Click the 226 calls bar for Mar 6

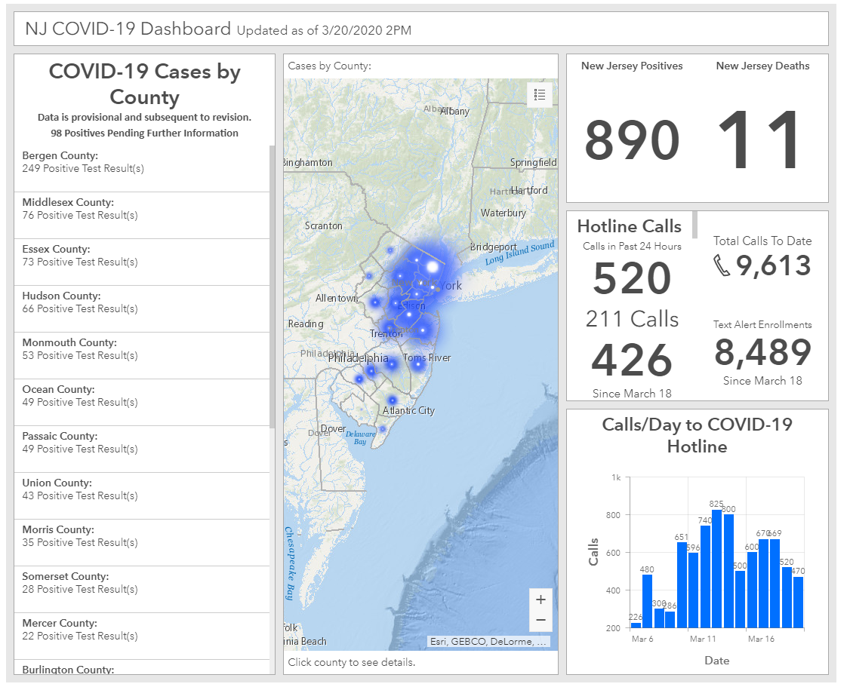pos(636,625)
